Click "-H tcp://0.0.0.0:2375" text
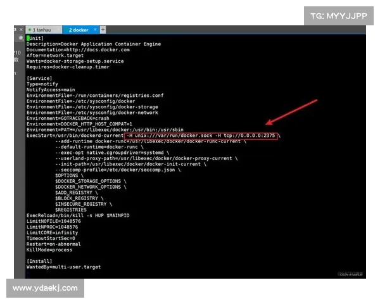This screenshot has width=380, height=304. point(245,136)
